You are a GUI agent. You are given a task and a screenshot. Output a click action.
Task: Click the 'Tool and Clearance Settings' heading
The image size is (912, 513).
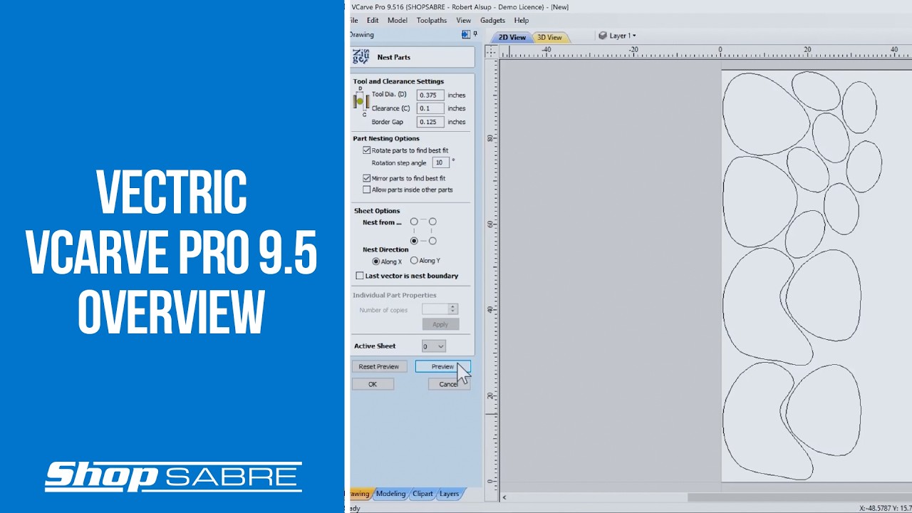coord(398,81)
